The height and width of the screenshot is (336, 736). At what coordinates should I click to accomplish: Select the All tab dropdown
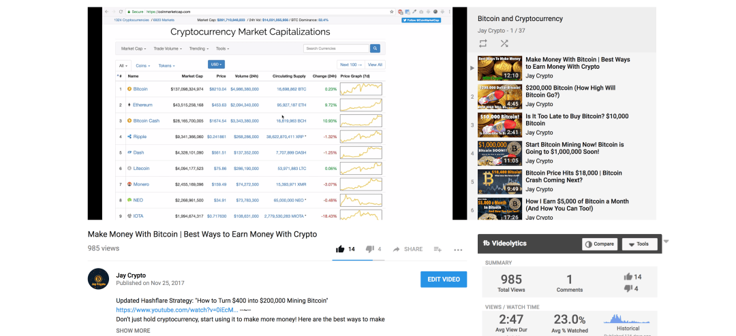tap(123, 65)
